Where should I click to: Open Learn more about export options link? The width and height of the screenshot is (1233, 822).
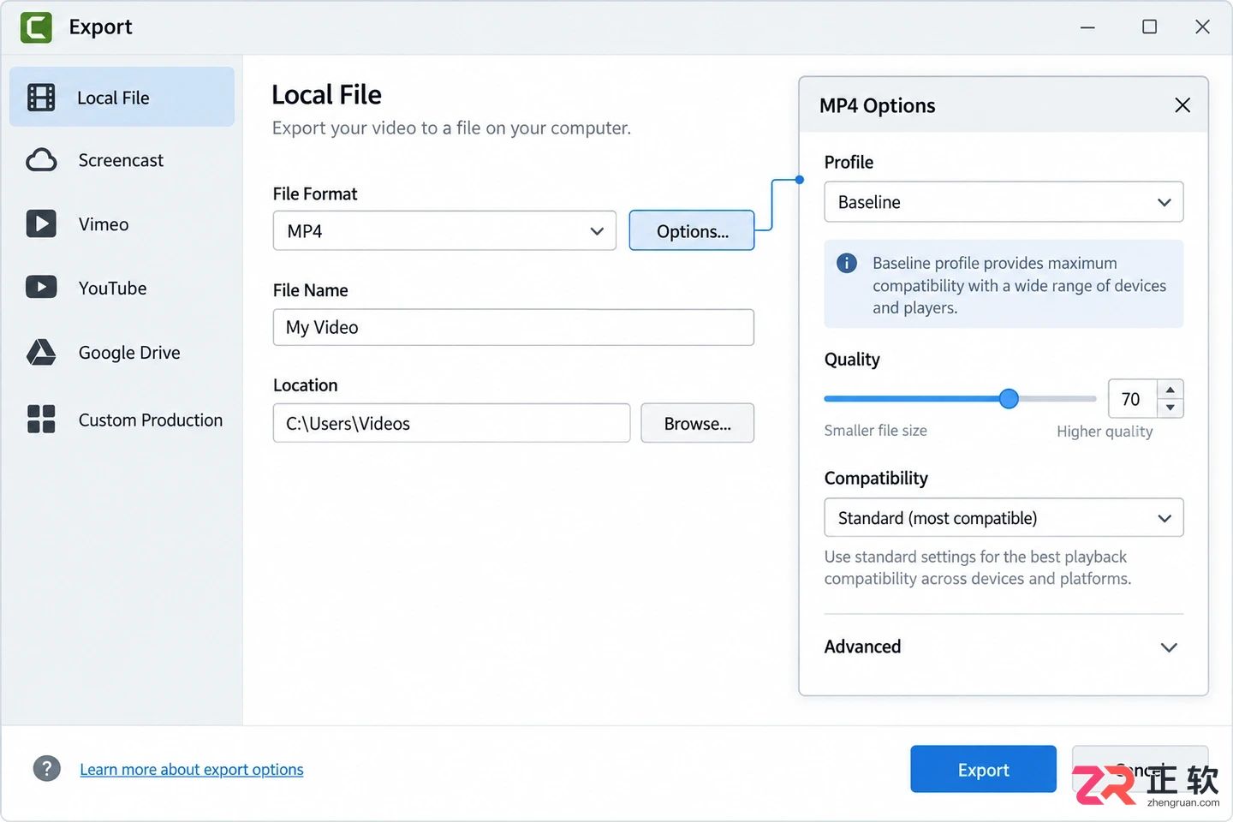click(x=192, y=769)
